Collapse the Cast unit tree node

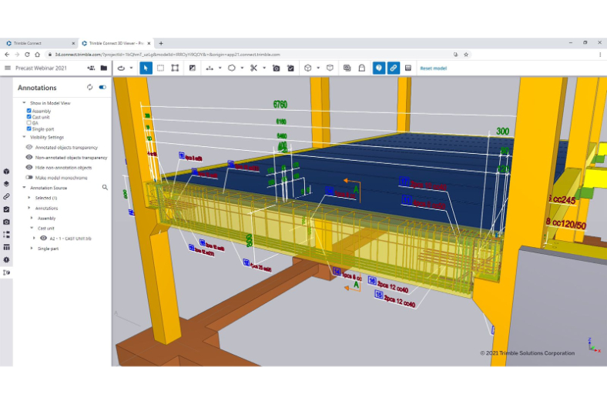(x=32, y=228)
